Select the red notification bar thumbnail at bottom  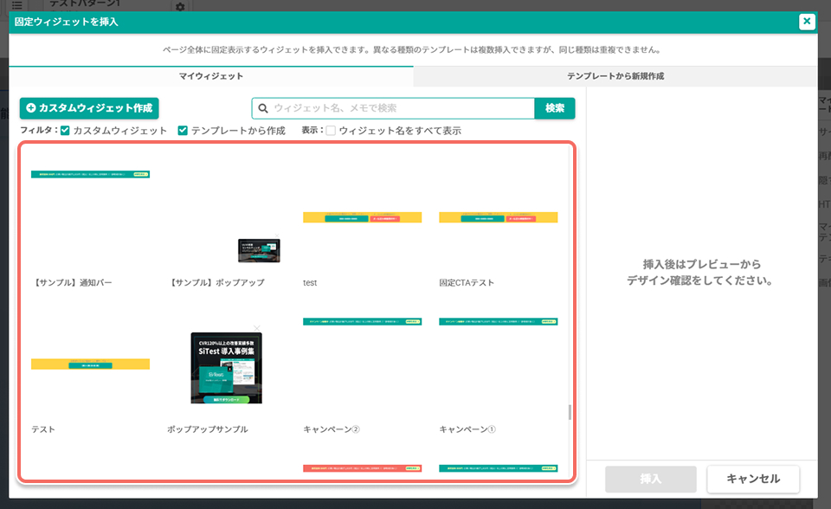tap(363, 468)
